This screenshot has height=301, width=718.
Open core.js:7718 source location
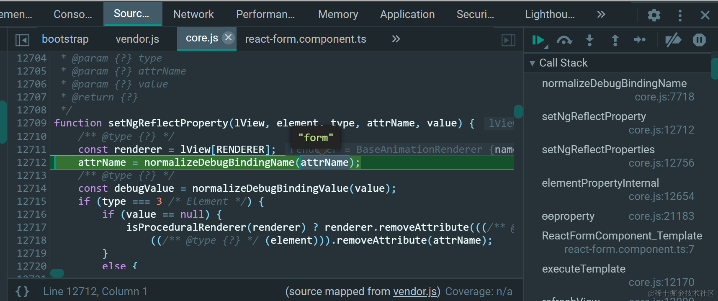[x=664, y=97]
